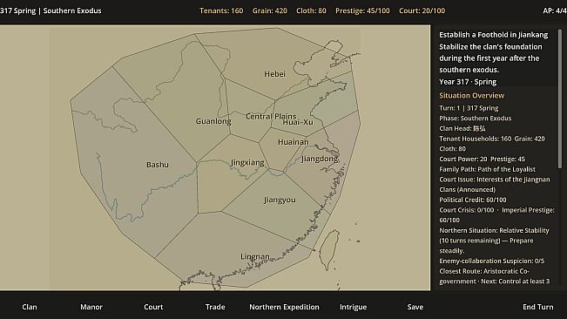Select the Jingxiang region on map

pyautogui.click(x=247, y=163)
